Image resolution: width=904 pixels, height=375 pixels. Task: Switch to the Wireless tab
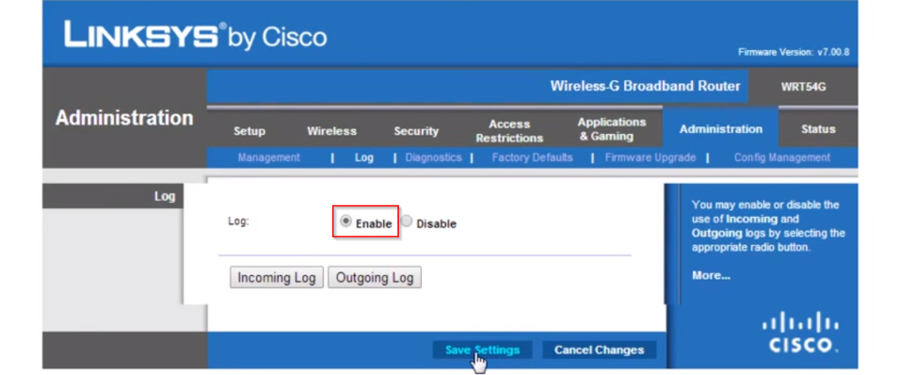[x=332, y=131]
